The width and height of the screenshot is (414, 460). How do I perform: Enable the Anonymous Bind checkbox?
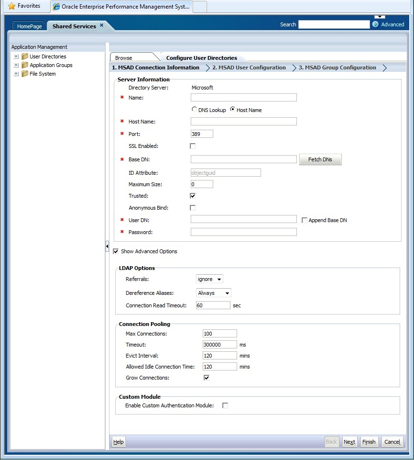click(x=193, y=208)
